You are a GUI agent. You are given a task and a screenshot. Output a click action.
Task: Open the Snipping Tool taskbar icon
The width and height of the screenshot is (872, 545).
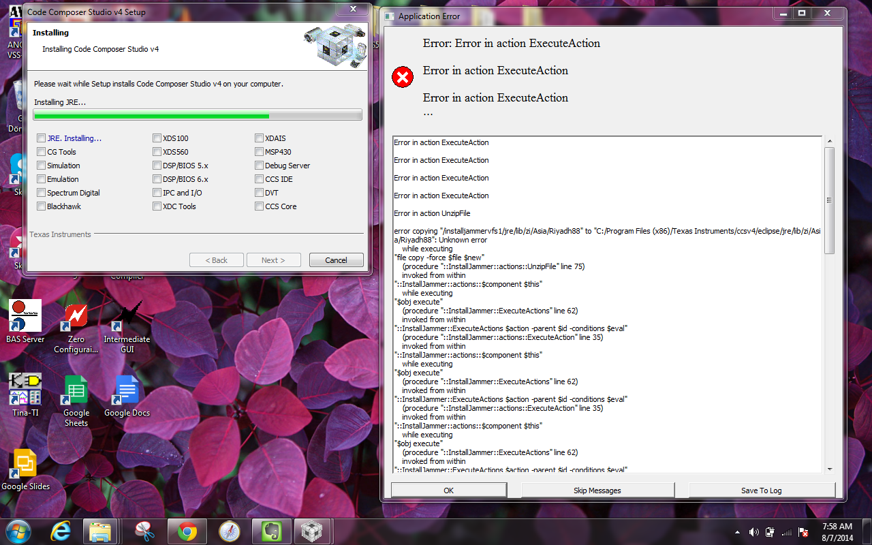144,531
